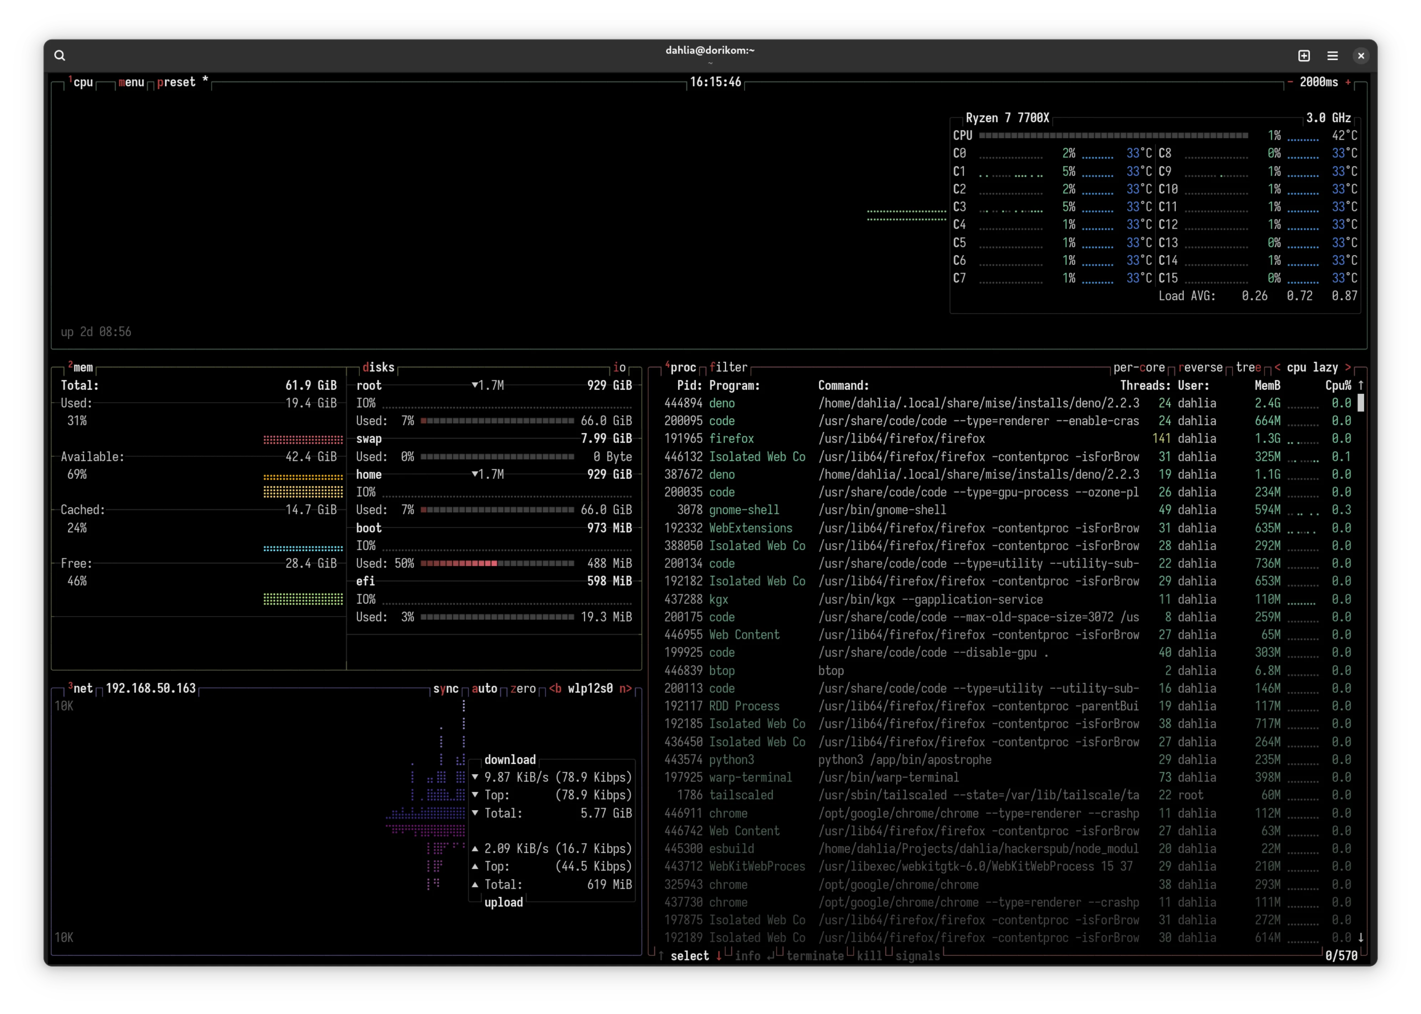The image size is (1421, 1014).
Task: Open a new tab with the plus icon
Action: 1304,56
